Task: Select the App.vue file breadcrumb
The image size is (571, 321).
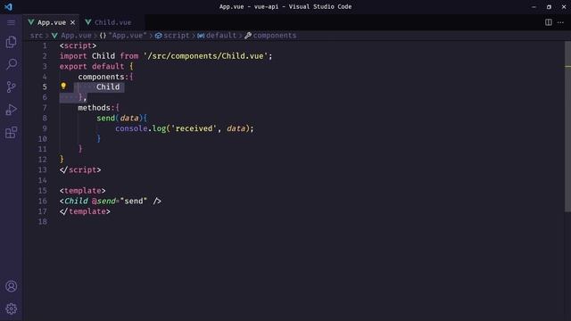Action: point(76,36)
